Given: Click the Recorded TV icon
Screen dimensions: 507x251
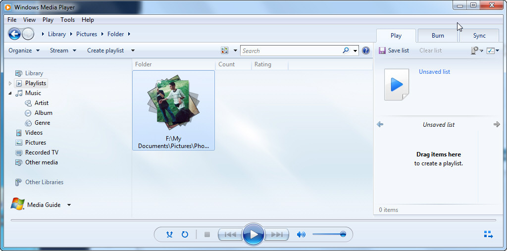Looking at the screenshot, I should tap(19, 152).
